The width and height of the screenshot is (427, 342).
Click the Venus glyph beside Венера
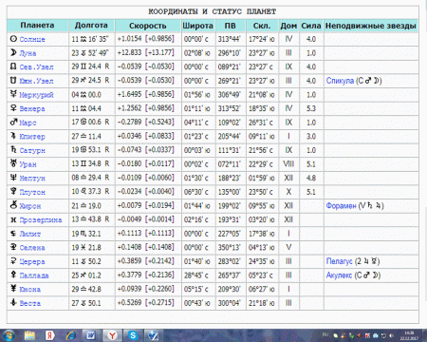coord(13,108)
